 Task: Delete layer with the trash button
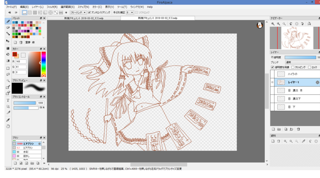tap(298, 129)
